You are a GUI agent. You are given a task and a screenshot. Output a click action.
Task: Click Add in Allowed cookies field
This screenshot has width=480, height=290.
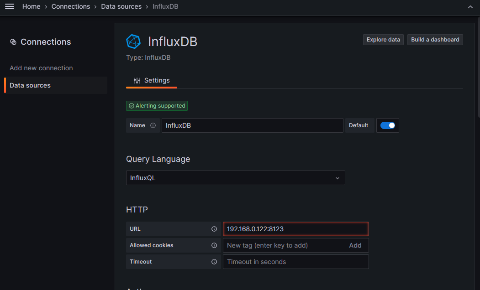355,245
